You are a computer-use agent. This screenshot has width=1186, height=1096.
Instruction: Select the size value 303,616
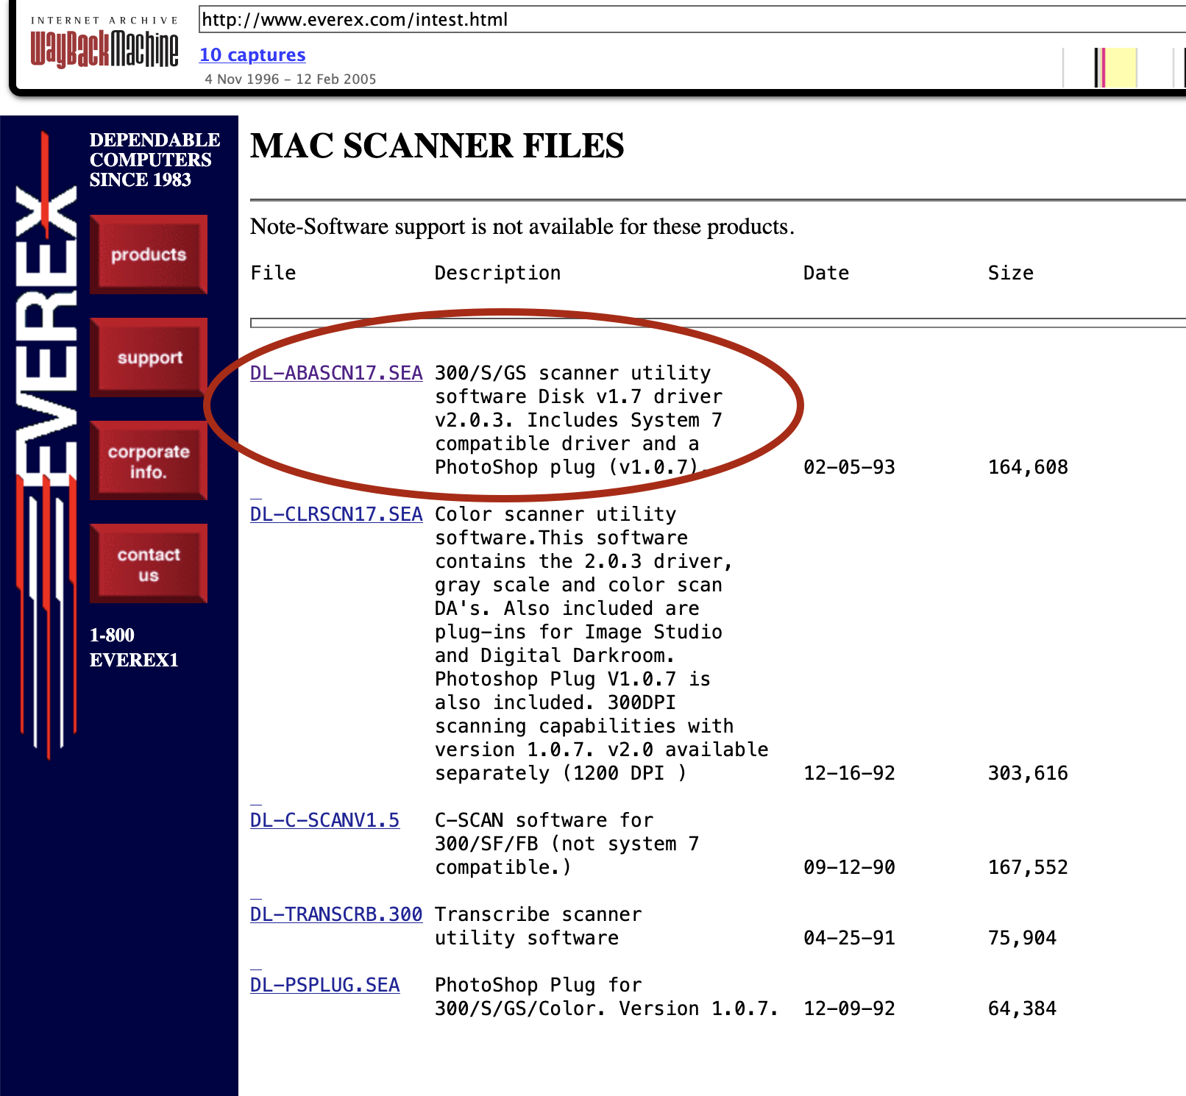click(1028, 773)
